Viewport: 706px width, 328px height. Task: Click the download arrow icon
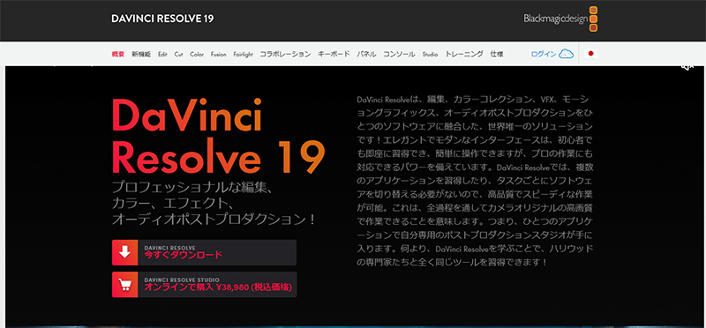pyautogui.click(x=124, y=252)
